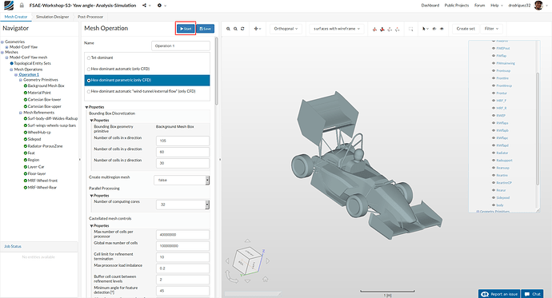Click the fourth axis view icon

(x=397, y=30)
